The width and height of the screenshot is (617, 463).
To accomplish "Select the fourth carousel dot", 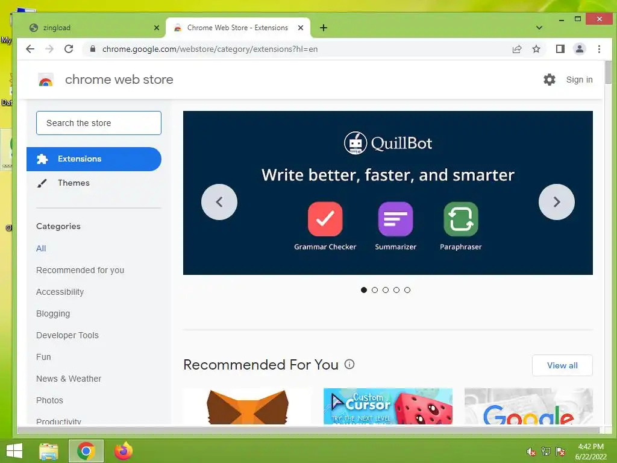I will [x=396, y=290].
